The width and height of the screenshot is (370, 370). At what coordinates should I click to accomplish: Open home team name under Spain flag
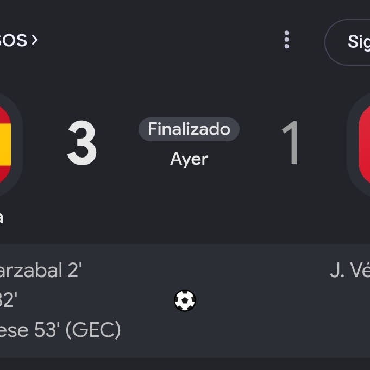tap(2, 217)
